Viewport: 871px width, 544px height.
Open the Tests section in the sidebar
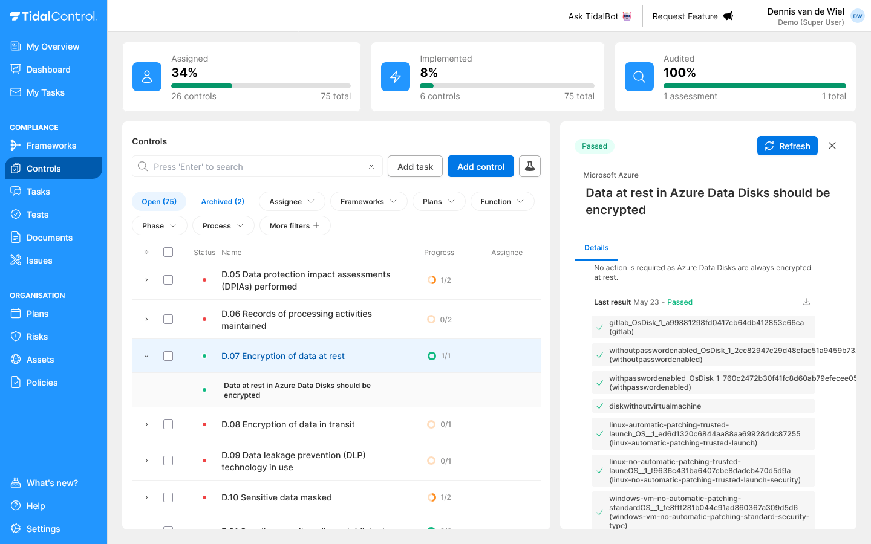(x=38, y=214)
